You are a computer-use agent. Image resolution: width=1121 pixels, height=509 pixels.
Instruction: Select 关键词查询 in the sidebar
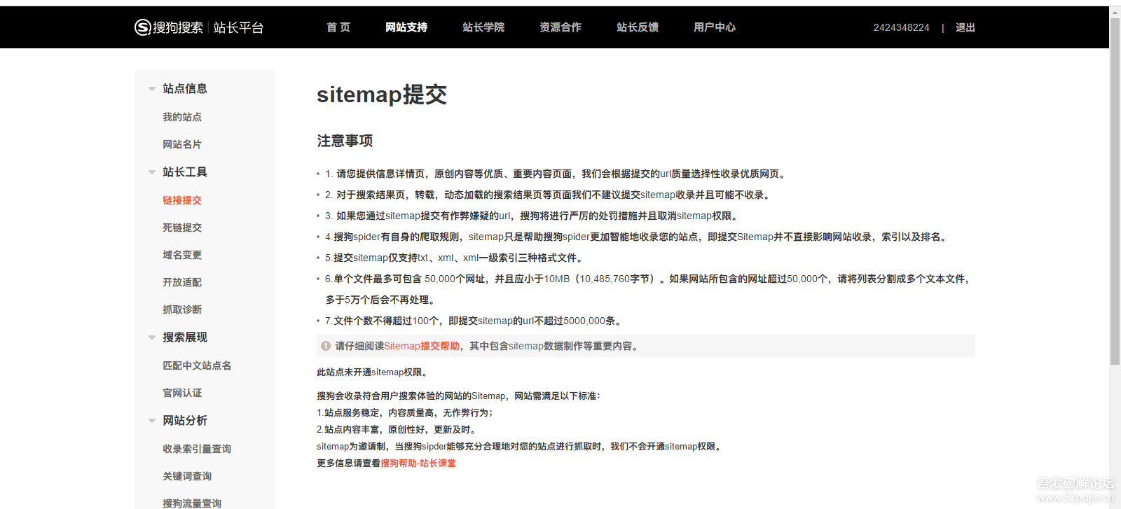coord(187,476)
